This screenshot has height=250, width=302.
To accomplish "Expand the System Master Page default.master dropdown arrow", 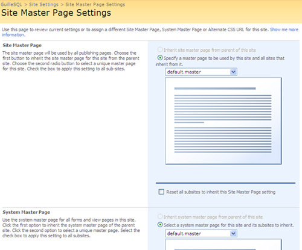I will (x=233, y=234).
